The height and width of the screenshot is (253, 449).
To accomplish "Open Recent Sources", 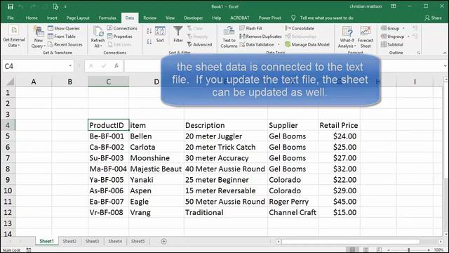I will 65,44.
